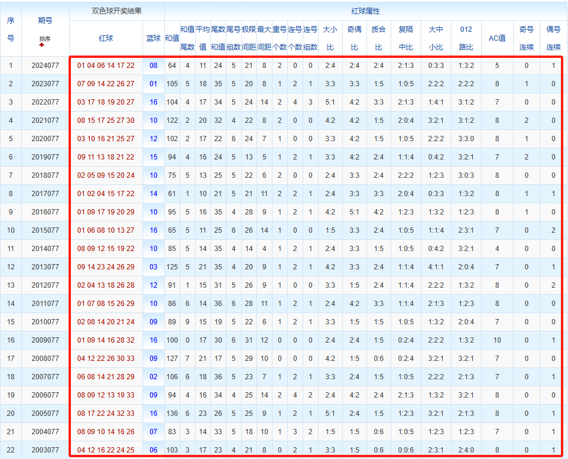The height and width of the screenshot is (459, 568).
Task: Select issue number 2008077
Action: [46, 359]
